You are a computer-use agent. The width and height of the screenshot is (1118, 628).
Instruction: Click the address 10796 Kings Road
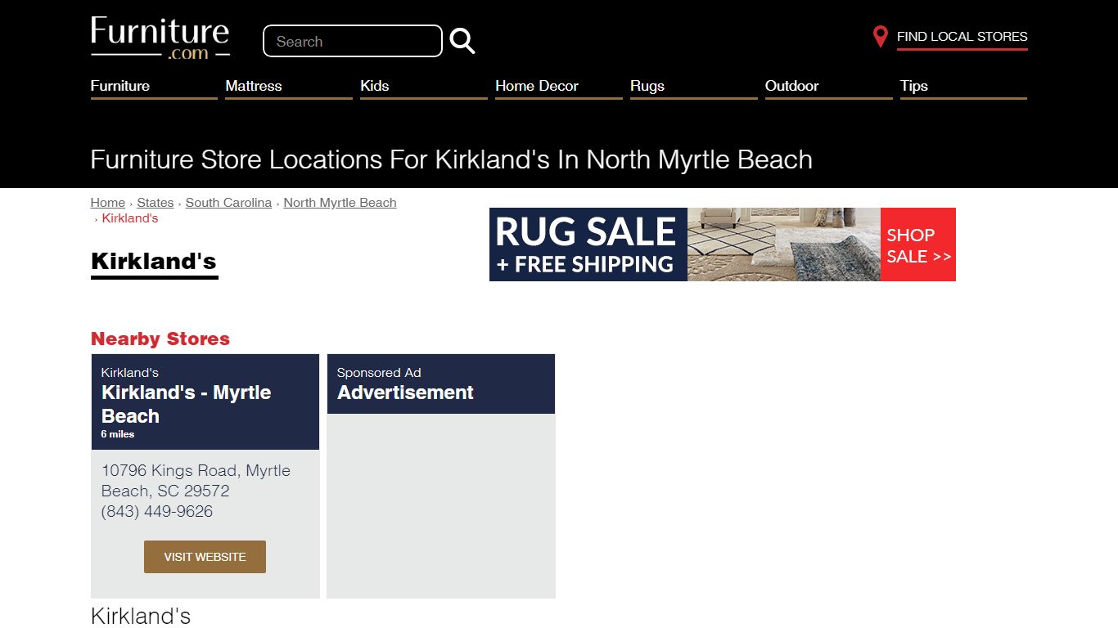coord(196,481)
